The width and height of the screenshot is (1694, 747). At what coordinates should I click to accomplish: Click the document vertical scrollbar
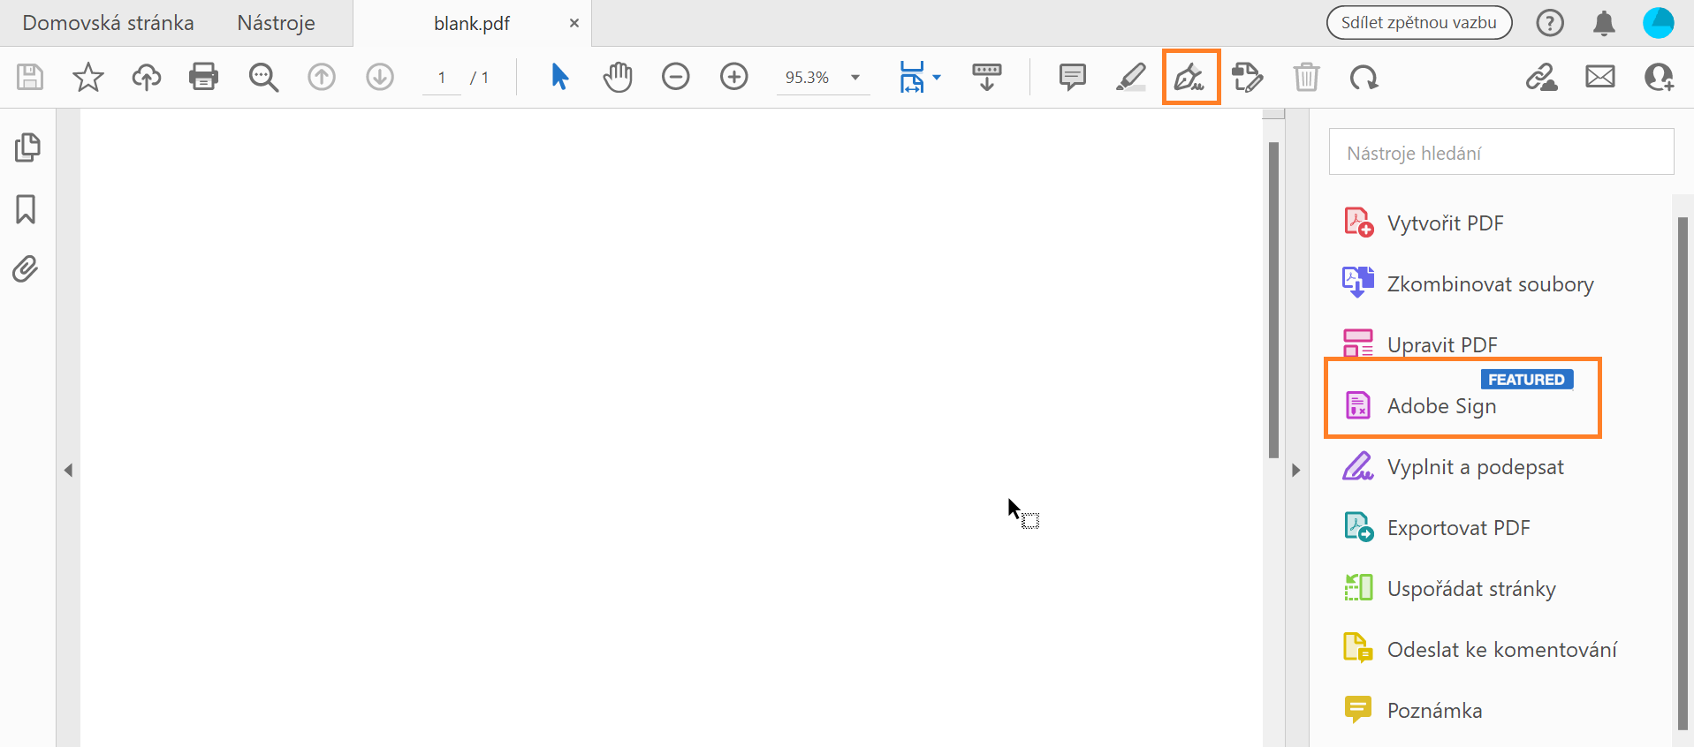coord(1273,300)
